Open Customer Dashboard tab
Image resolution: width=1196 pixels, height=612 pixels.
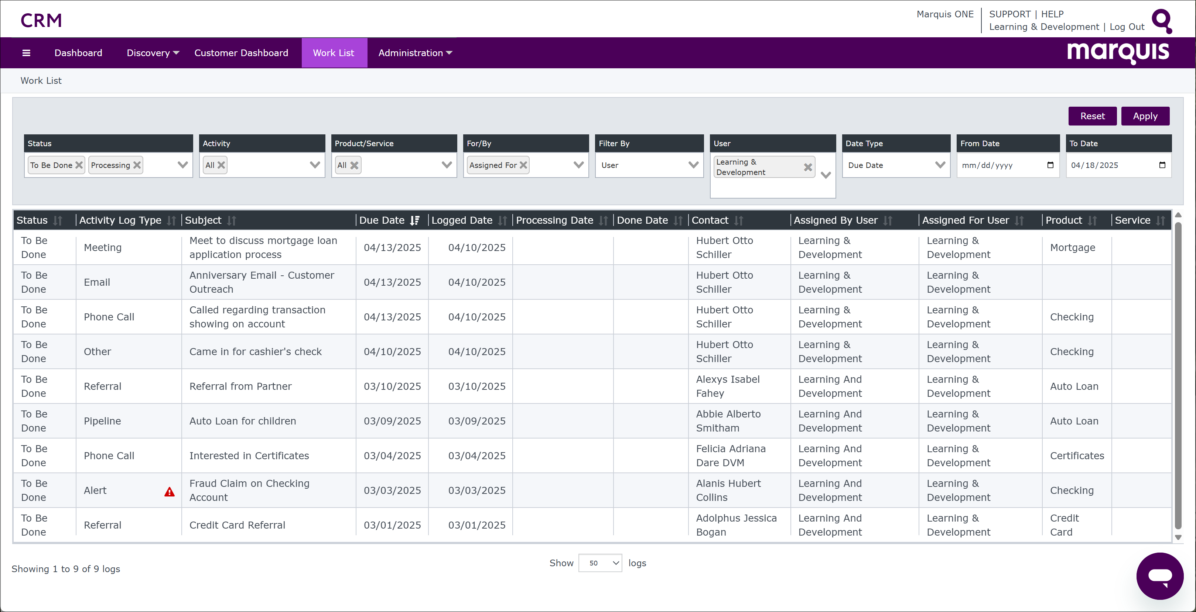(241, 53)
